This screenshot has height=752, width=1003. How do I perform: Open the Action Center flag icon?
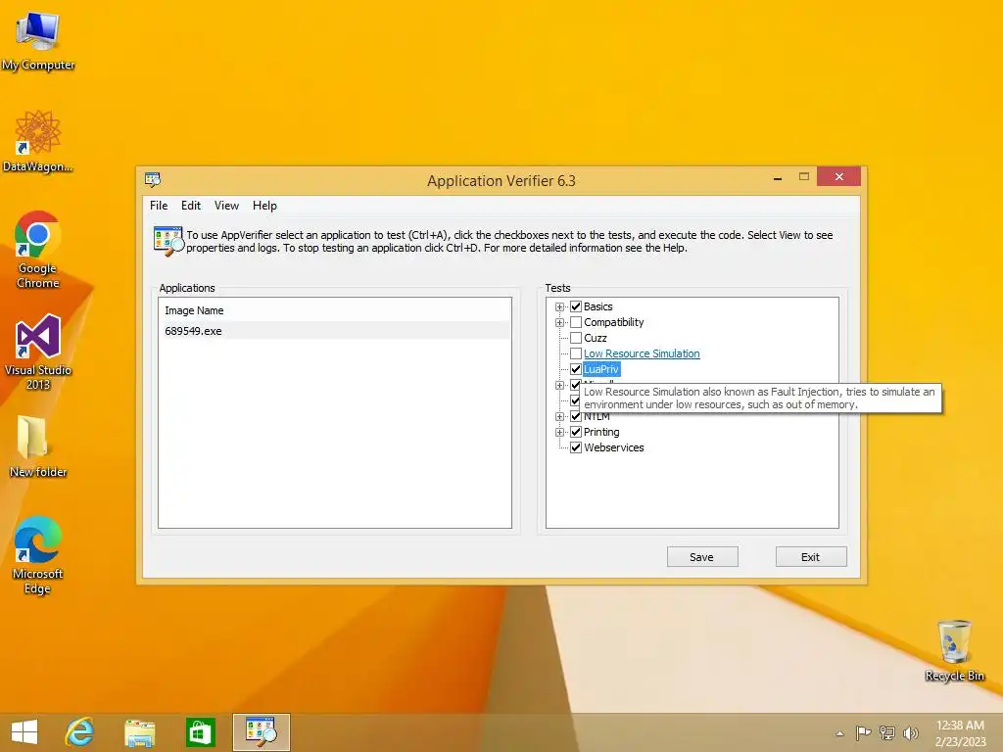click(863, 732)
